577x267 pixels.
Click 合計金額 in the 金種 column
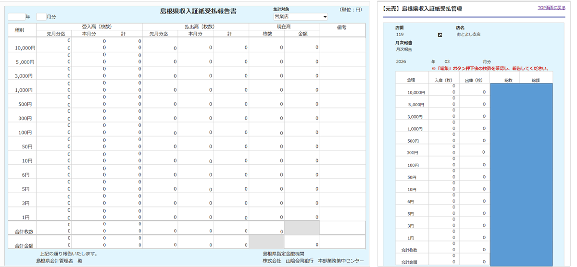(x=410, y=262)
